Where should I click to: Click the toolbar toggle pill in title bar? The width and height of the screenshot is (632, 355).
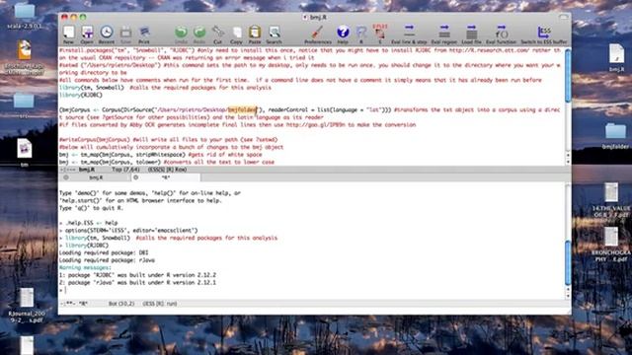564,17
